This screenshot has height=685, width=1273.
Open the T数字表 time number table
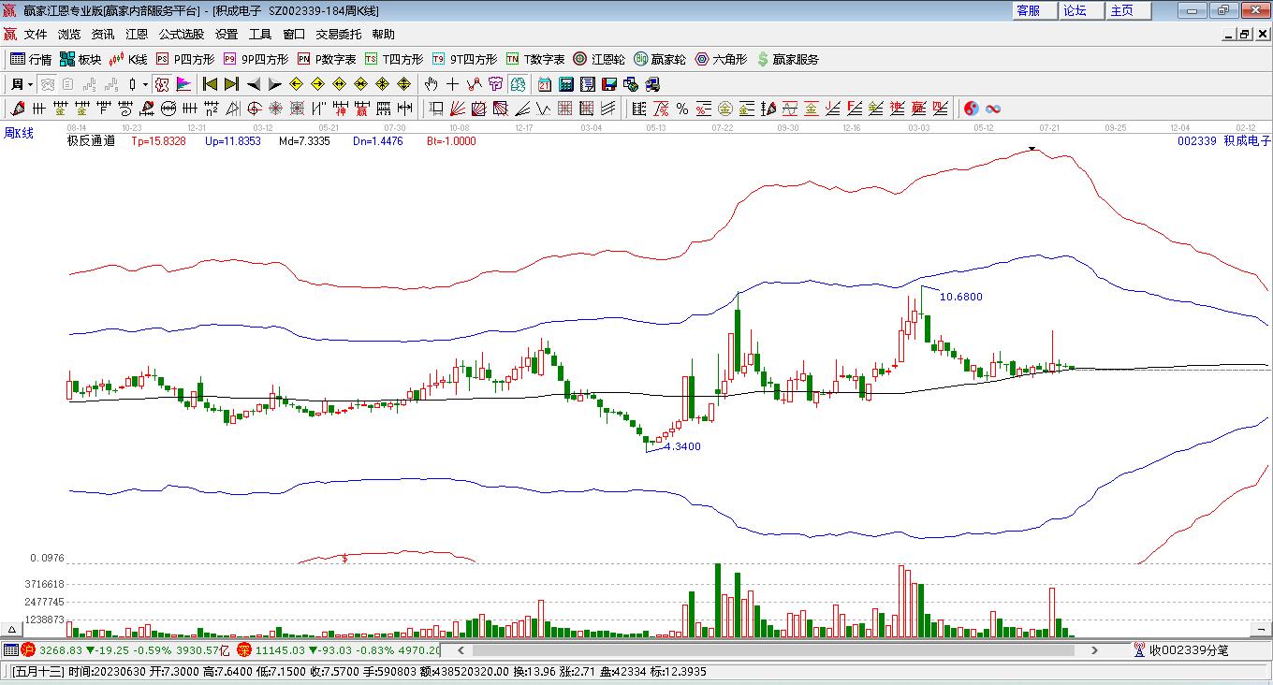[535, 59]
